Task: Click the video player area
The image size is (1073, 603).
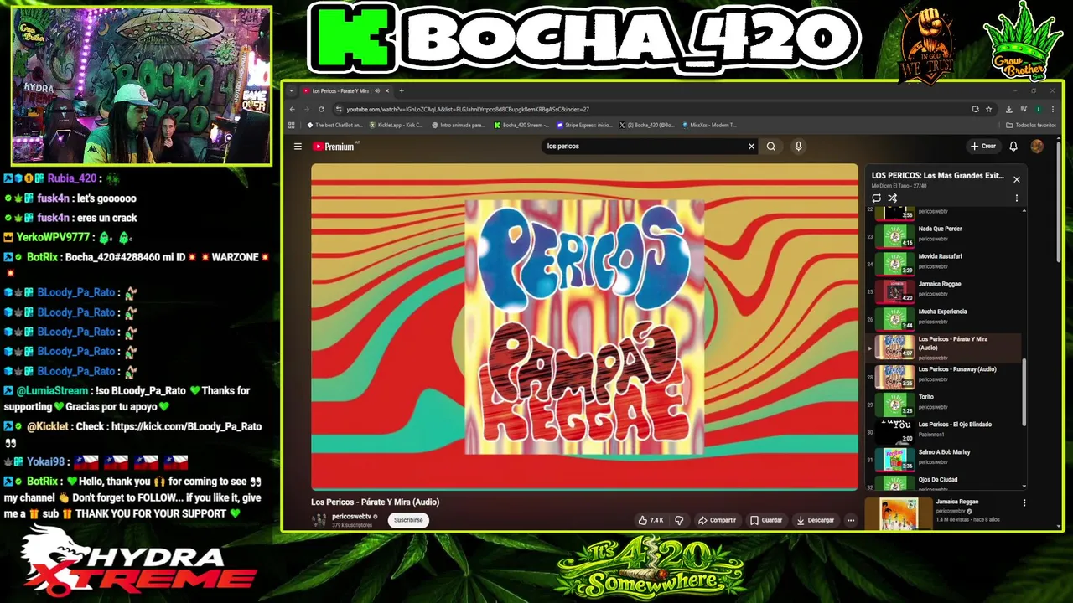Action: (584, 327)
